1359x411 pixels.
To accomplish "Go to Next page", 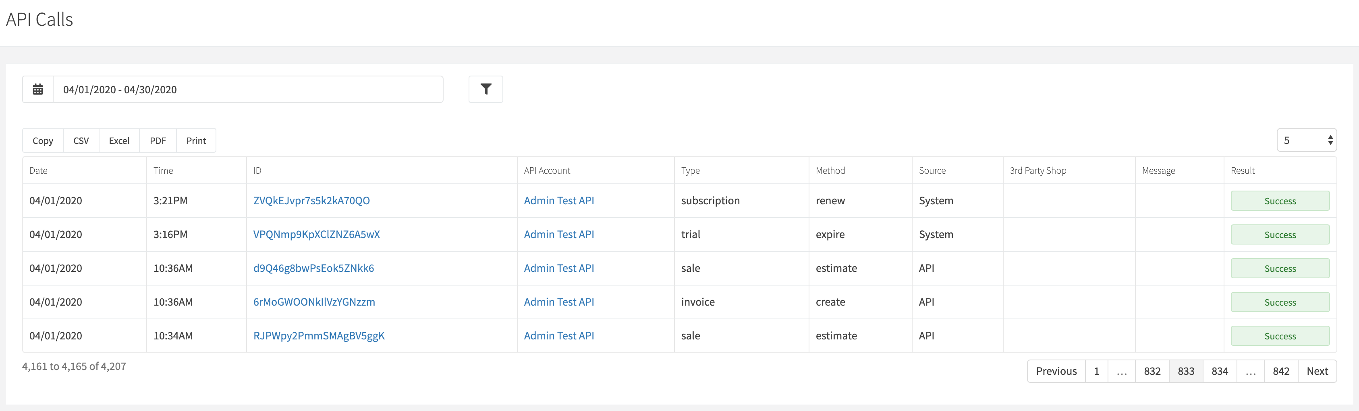I will click(x=1318, y=371).
